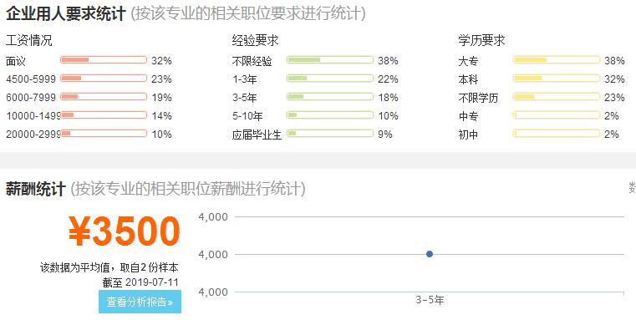This screenshot has height=320, width=636.
Task: Click the 企业用人要求统计 section title
Action: [66, 14]
